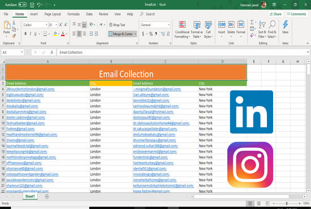
Task: Adjust the zoom slider in status bar
Action: pos(287,203)
